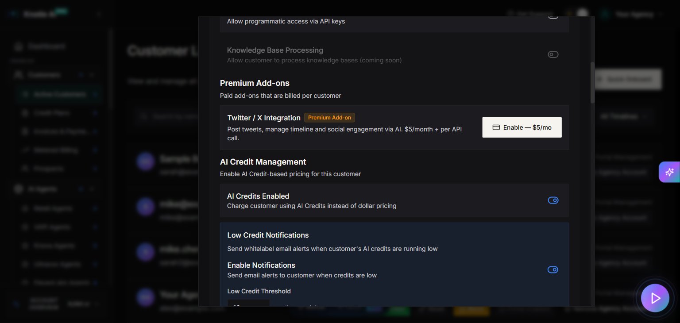This screenshot has height=323, width=680.
Task: Click 'Allow programmatic access via API keys' text
Action: pos(286,21)
